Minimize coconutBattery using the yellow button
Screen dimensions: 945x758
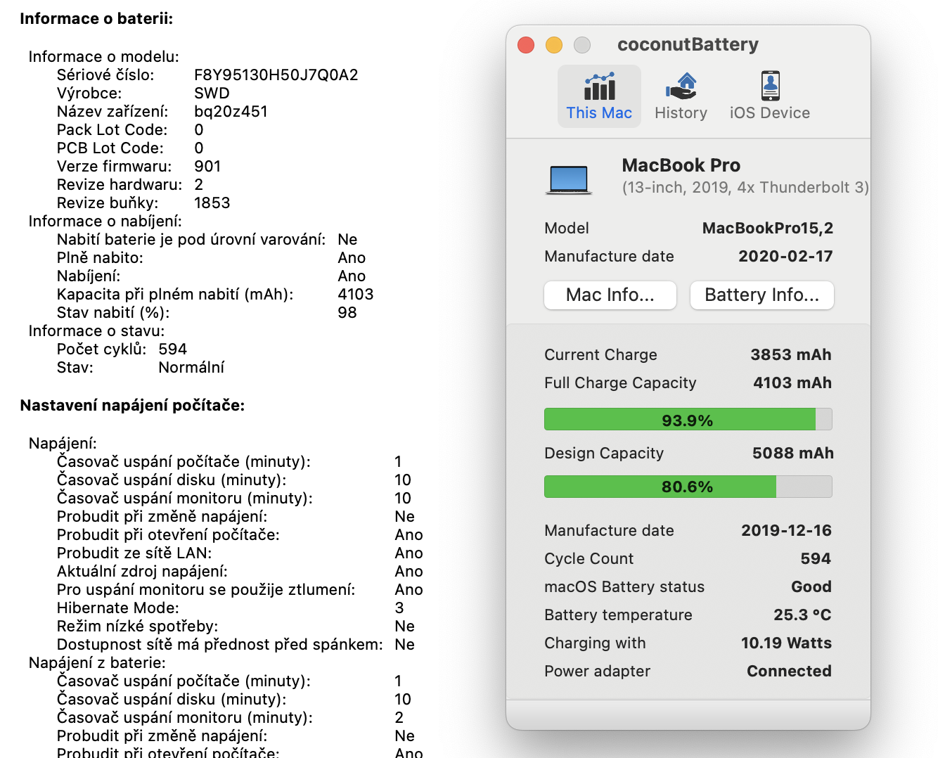tap(554, 45)
